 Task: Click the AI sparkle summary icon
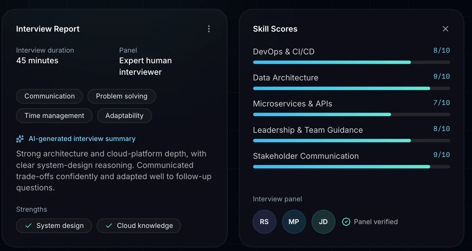pos(20,139)
